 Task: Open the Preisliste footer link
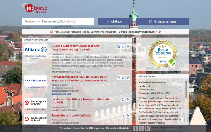[124, 128]
